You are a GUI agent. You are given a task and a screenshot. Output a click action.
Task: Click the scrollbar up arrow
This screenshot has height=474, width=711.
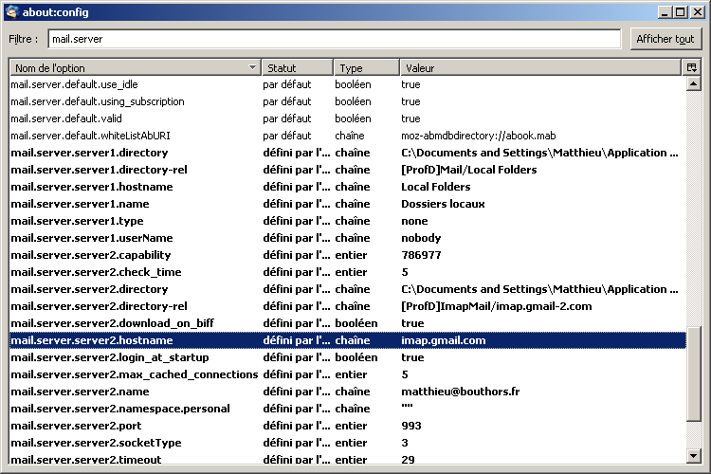(x=693, y=83)
